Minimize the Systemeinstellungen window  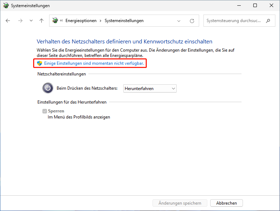(239, 6)
